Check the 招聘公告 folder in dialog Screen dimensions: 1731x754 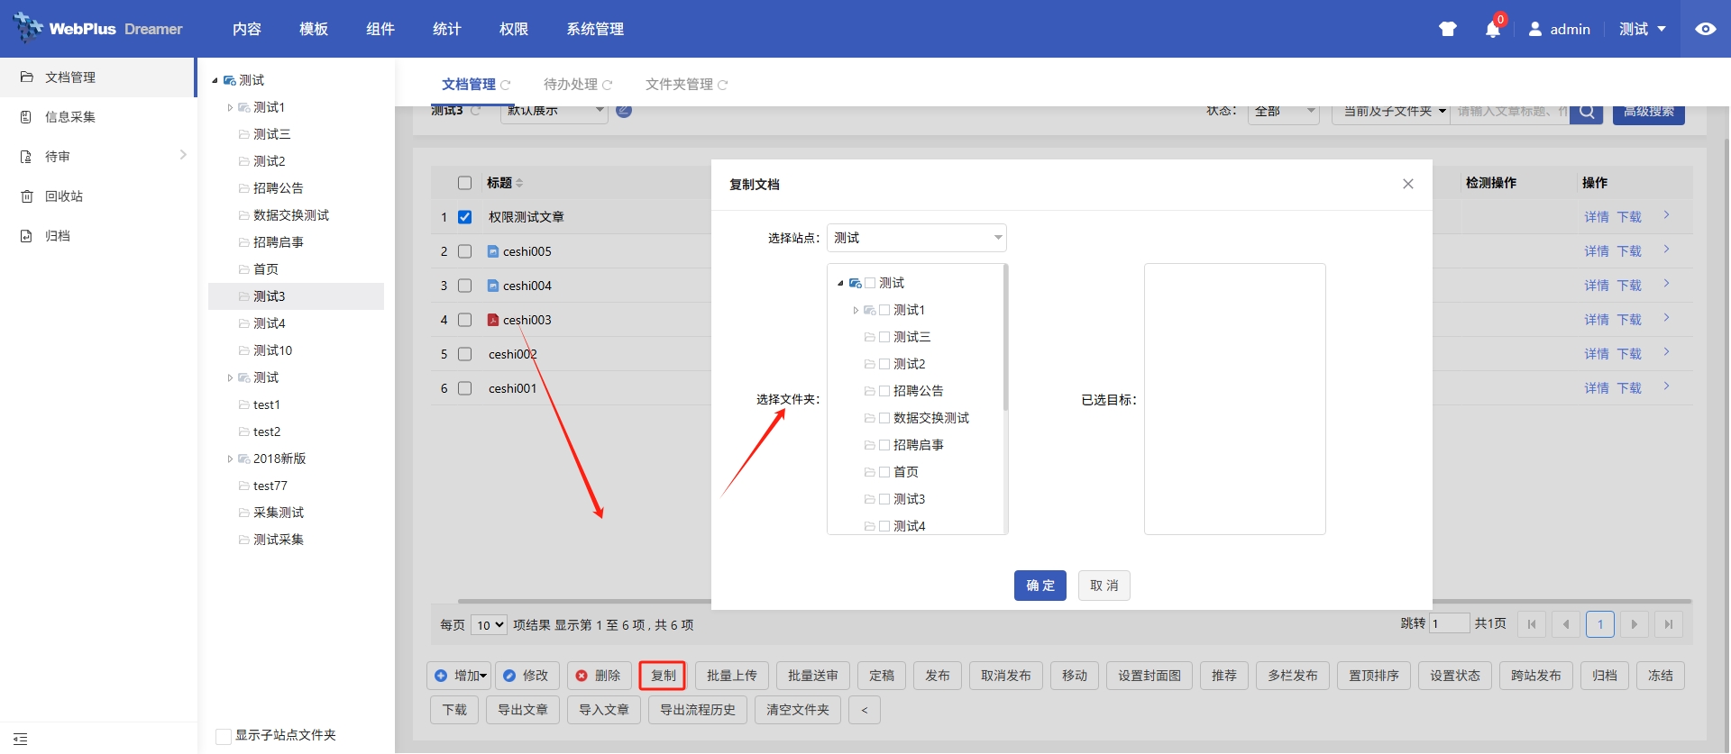tap(884, 391)
